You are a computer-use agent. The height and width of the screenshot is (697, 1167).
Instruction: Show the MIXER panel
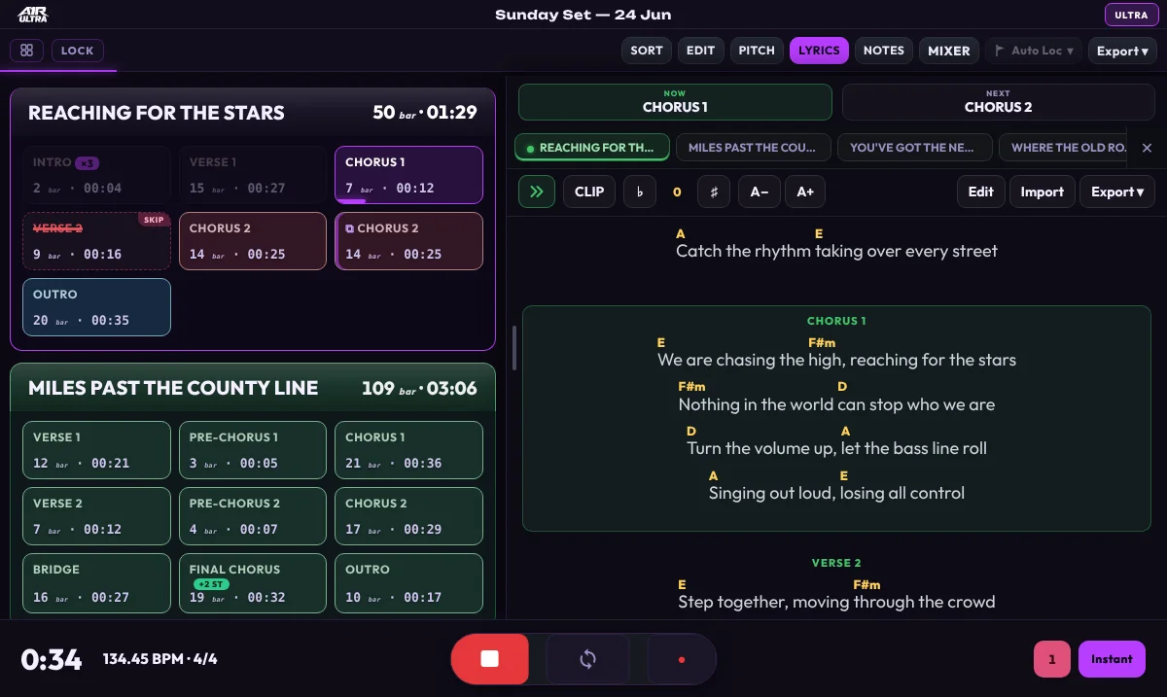(x=949, y=51)
